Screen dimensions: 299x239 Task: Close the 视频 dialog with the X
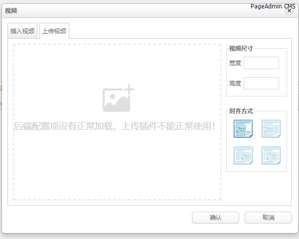click(x=289, y=11)
